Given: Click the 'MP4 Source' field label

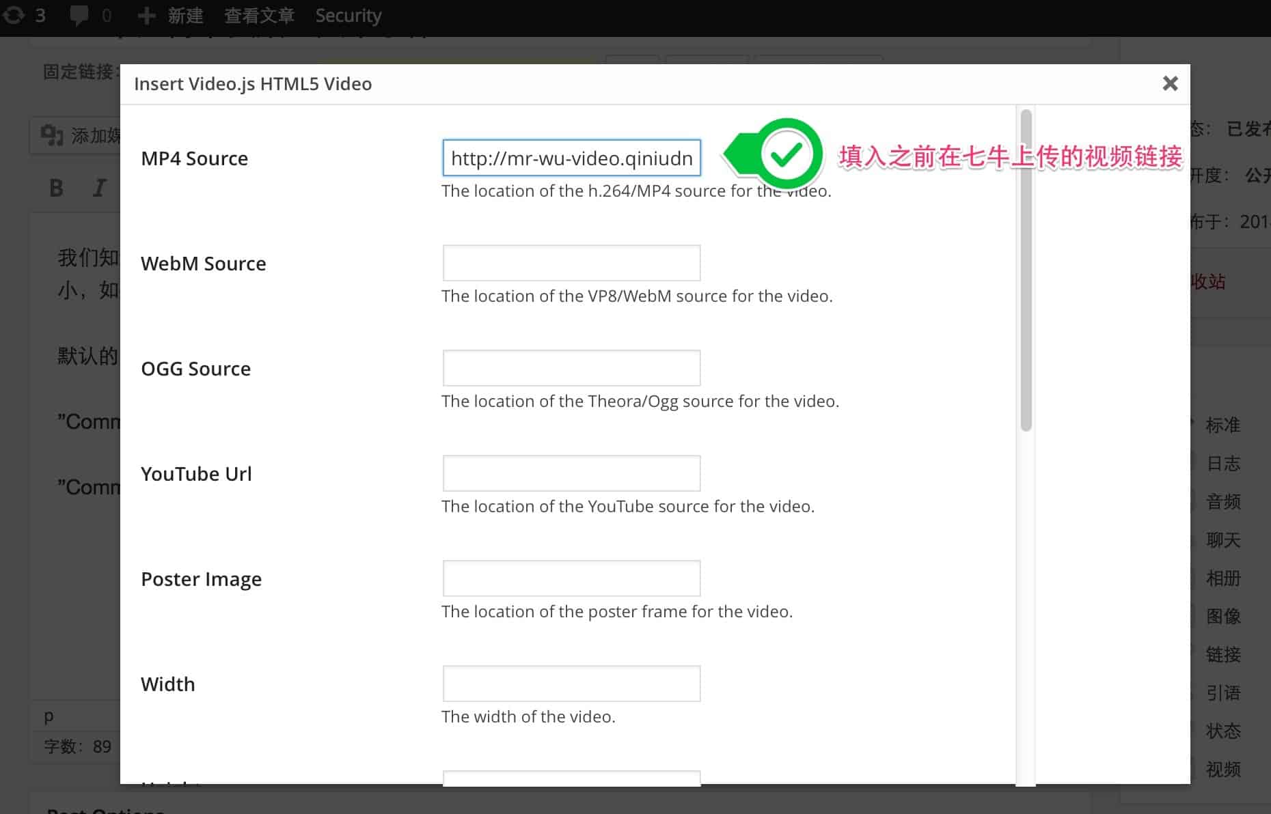Looking at the screenshot, I should (194, 158).
